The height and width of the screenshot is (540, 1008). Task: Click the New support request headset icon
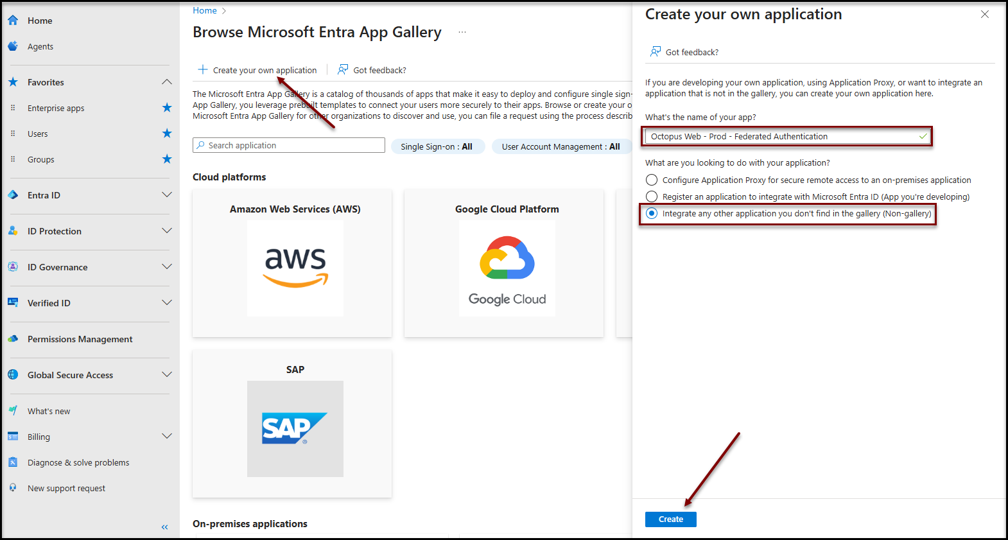(x=13, y=488)
